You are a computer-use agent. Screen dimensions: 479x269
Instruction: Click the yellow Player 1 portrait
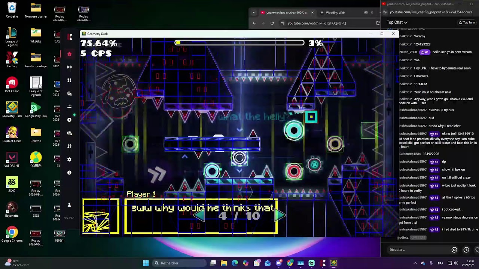(x=101, y=217)
